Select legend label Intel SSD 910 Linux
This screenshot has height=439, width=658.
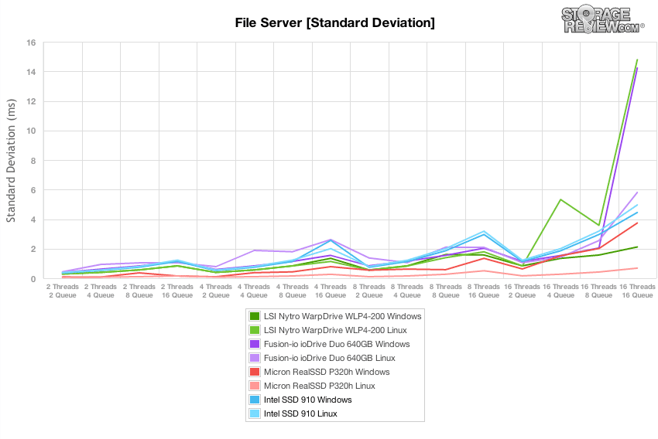[300, 413]
